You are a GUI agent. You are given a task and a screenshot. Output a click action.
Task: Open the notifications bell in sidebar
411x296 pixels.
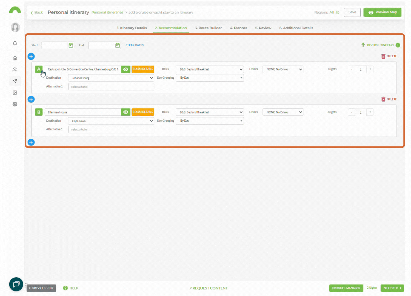coord(15,43)
